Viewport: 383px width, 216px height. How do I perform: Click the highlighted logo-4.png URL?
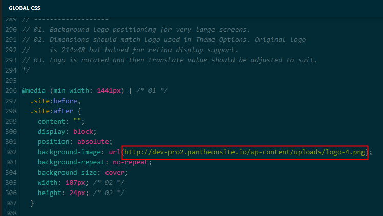245,152
